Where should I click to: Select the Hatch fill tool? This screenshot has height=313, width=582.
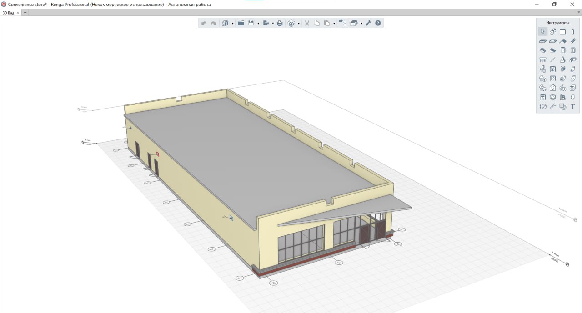563,107
